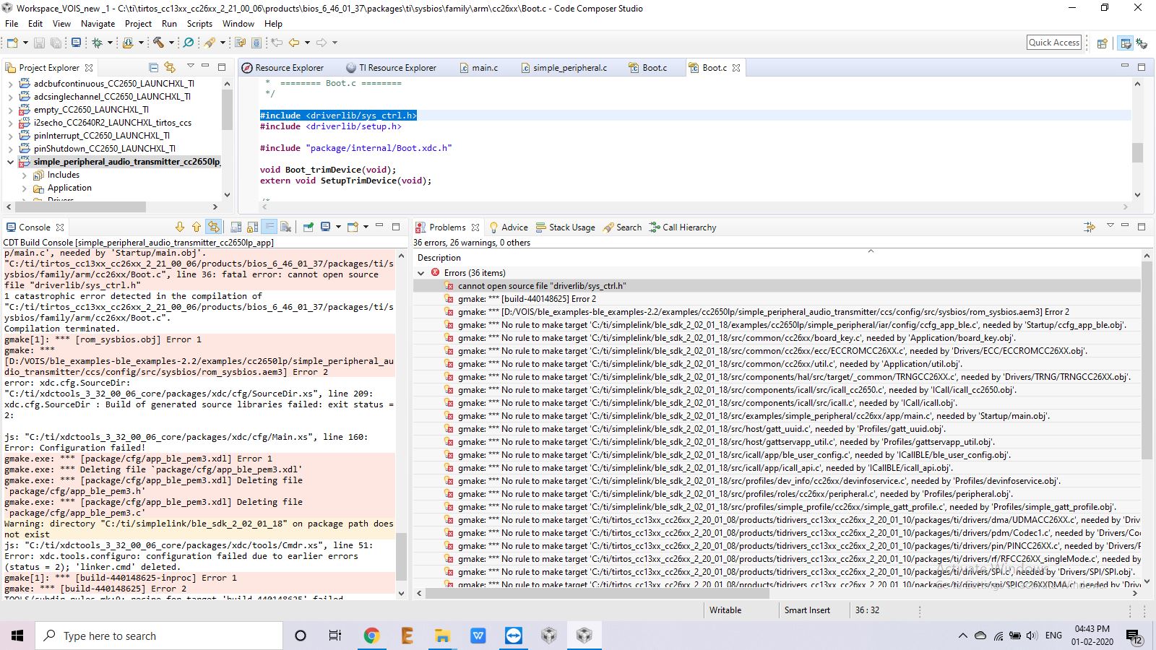Expand adcbufcontinuous_CC2650_LAUNCHXL project
1156x650 pixels.
[10, 84]
